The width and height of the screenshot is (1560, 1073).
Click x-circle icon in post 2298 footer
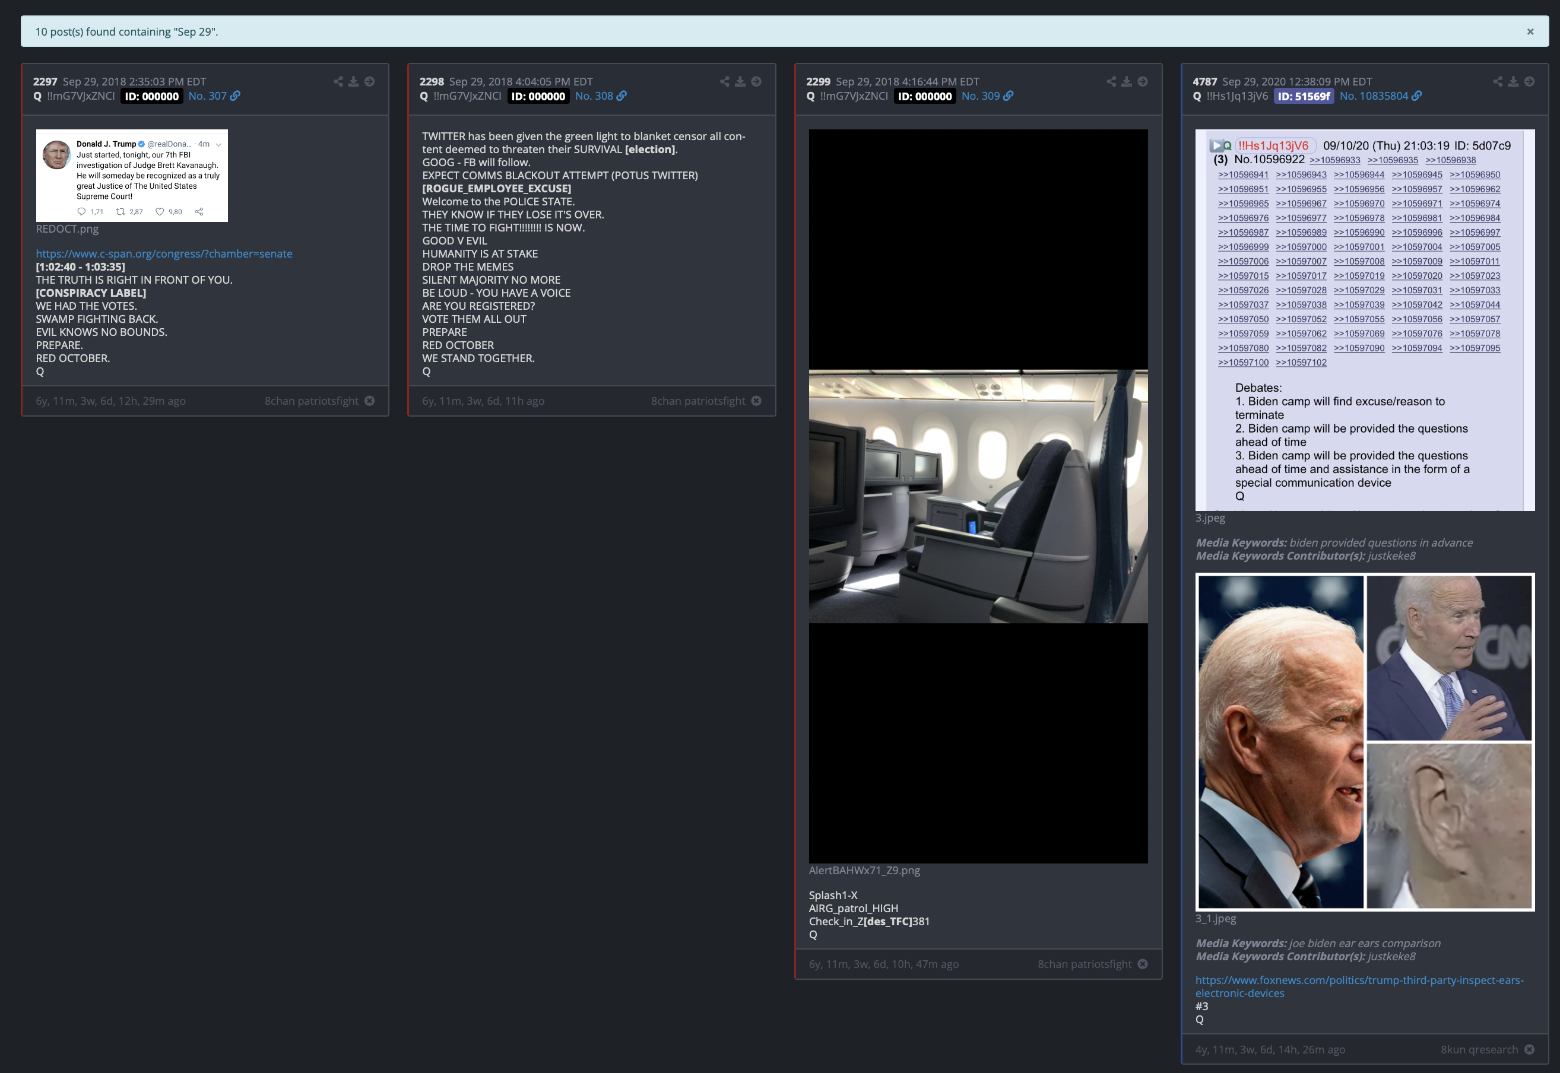coord(756,401)
